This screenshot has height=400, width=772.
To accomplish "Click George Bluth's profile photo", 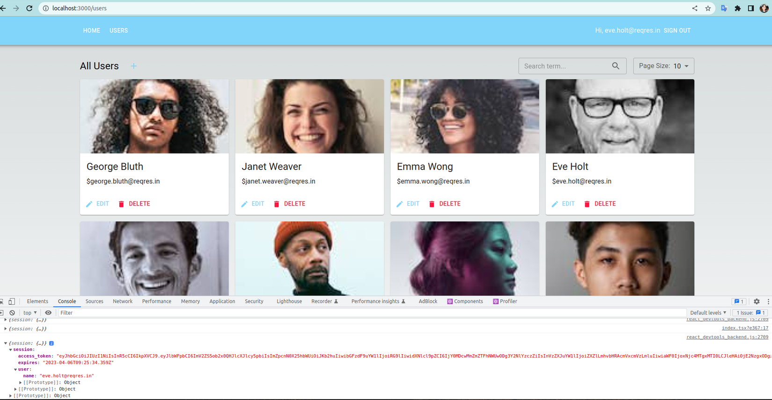I will 154,116.
